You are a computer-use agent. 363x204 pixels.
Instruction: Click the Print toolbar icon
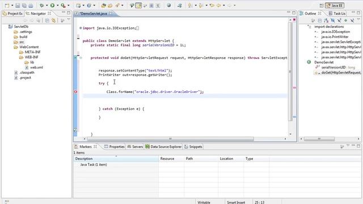pos(31,5)
